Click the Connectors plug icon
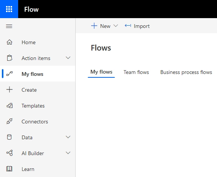The image size is (217, 177). point(9,121)
